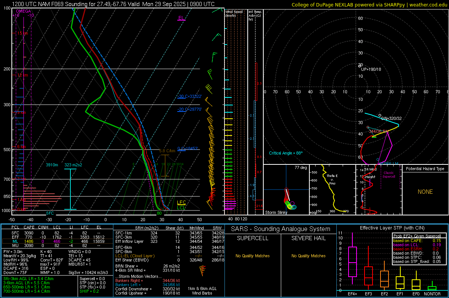Image resolution: width=449 pixels, height=298 pixels.
Task: Select the LCL-EL (Cloud Layer) row
Action: pos(170,256)
